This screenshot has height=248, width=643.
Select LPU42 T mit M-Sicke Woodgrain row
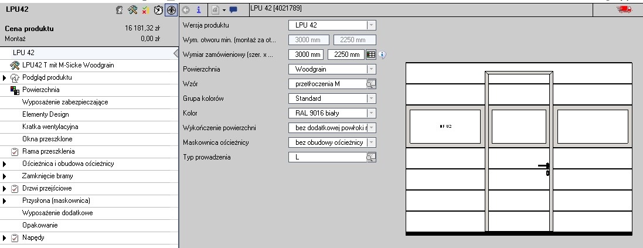(89, 65)
